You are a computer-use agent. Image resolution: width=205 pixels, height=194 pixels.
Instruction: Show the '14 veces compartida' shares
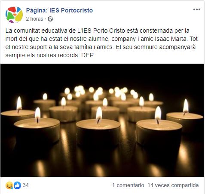173,185
